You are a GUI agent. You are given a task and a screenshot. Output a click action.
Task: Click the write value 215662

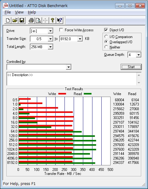(x=119, y=109)
